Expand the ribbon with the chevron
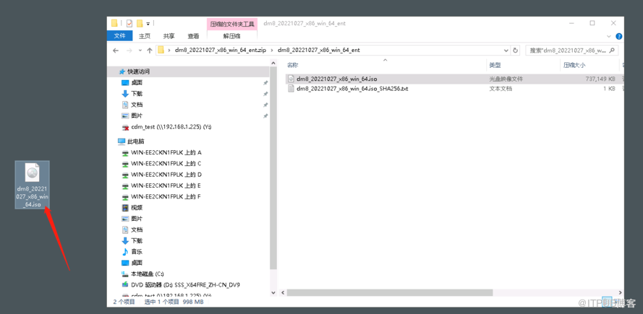 608,36
